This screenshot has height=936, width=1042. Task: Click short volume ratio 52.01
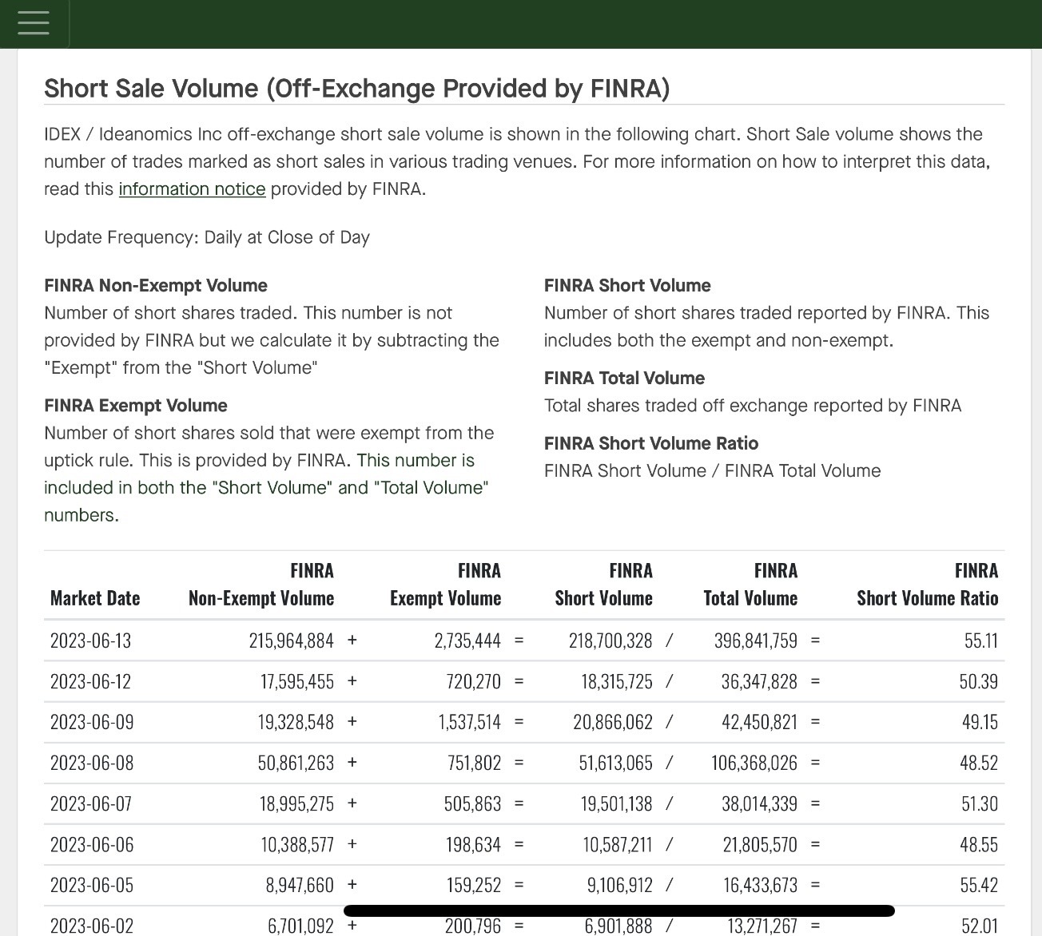[980, 926]
